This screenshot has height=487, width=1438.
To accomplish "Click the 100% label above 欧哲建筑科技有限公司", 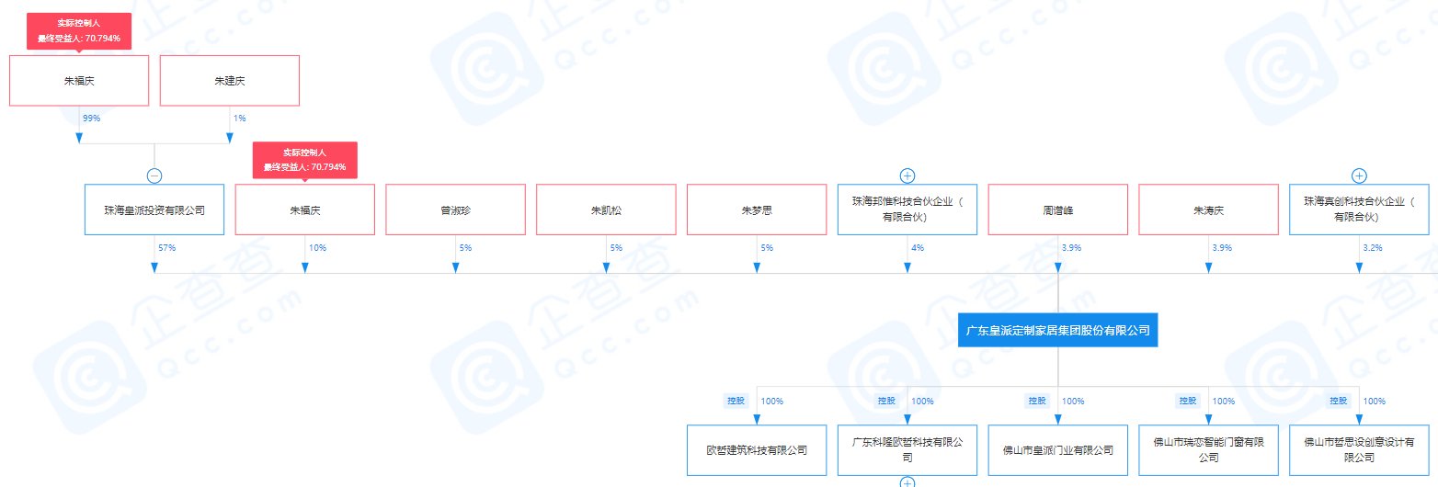I will click(772, 402).
